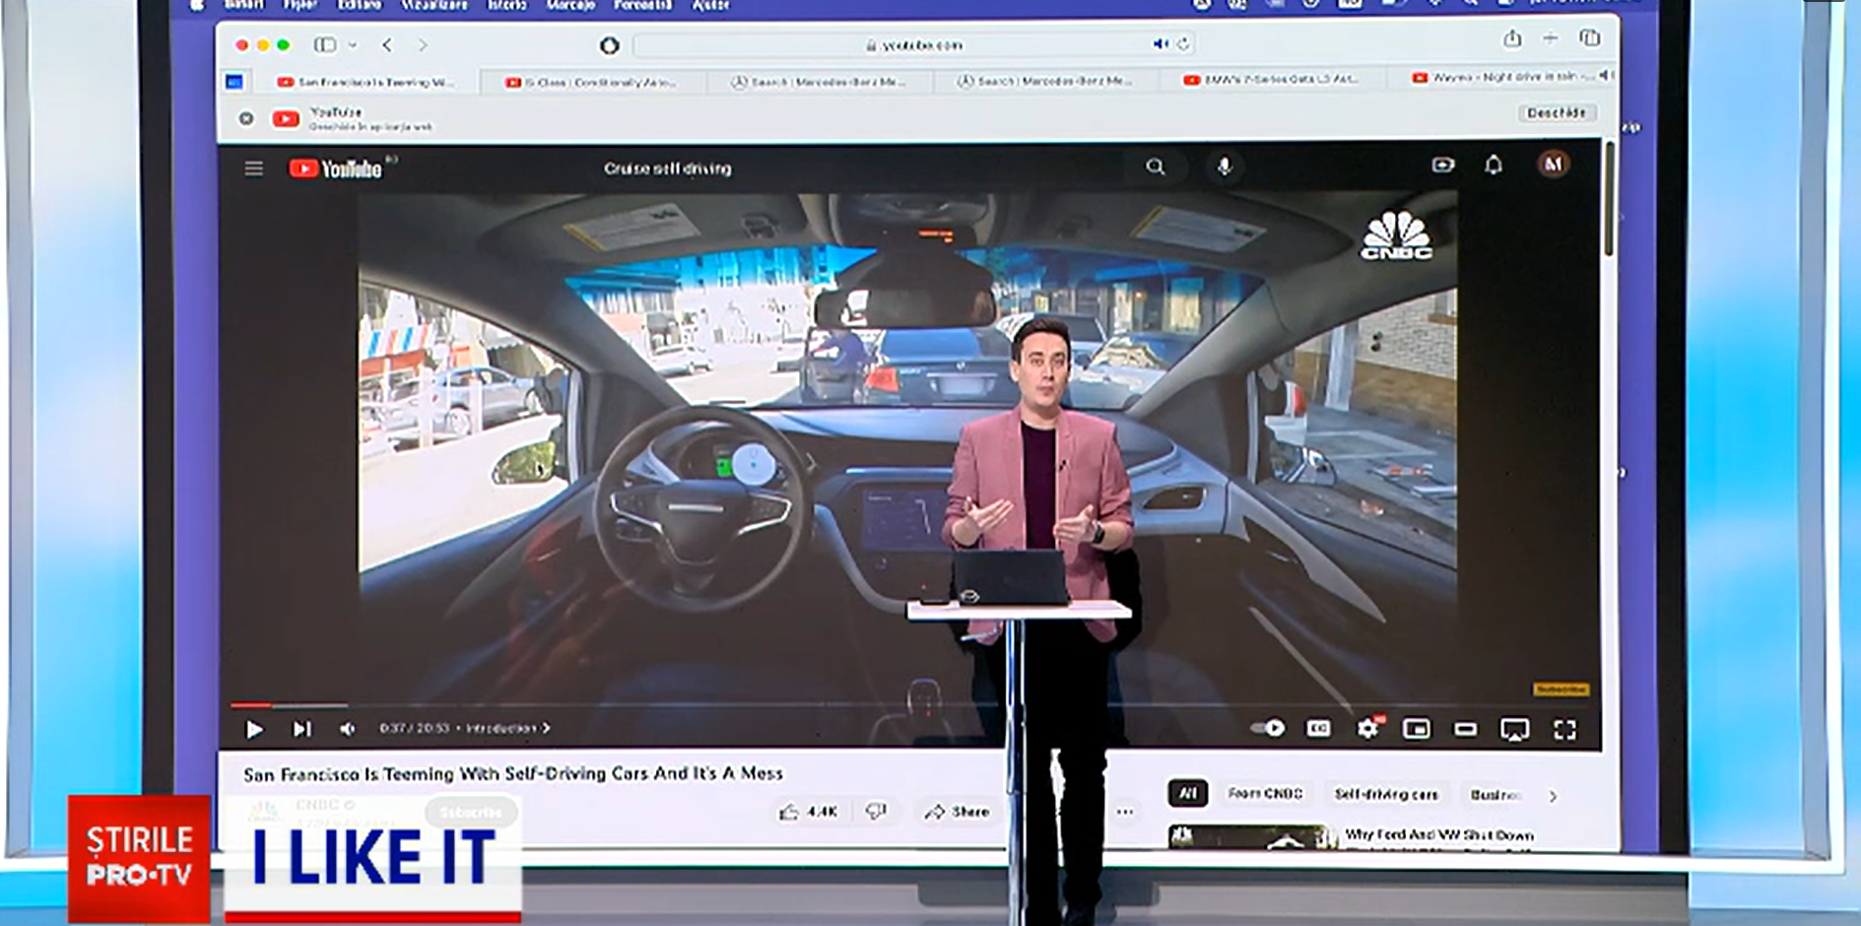Image resolution: width=1861 pixels, height=926 pixels.
Task: Click the Create video camera icon
Action: [1442, 165]
